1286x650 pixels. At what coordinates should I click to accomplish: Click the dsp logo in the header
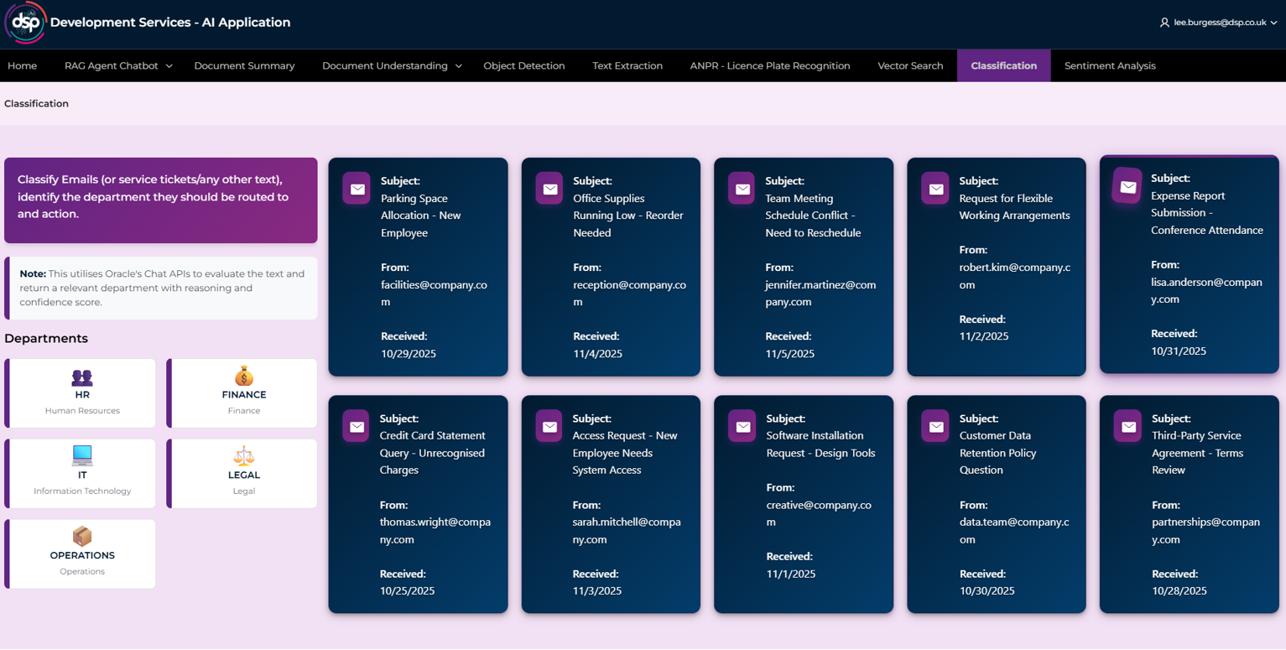23,23
